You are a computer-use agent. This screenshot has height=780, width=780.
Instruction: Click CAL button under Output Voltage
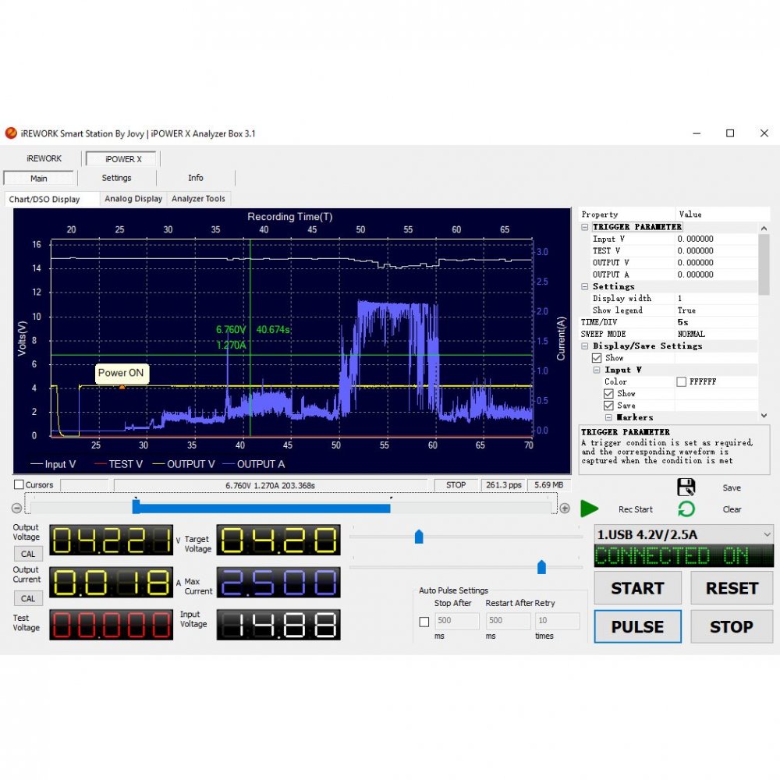coord(28,554)
